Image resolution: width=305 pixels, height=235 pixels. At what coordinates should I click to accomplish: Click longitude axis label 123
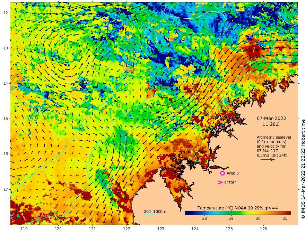(x=161, y=229)
